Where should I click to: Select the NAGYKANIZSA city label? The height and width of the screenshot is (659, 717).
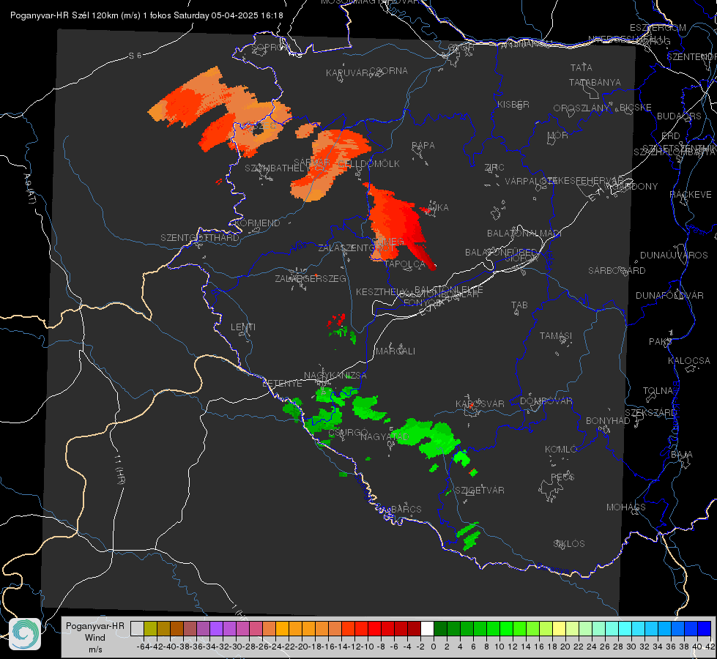pyautogui.click(x=335, y=376)
